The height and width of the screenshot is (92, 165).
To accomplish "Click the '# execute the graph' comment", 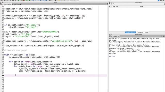I will 15,50.
